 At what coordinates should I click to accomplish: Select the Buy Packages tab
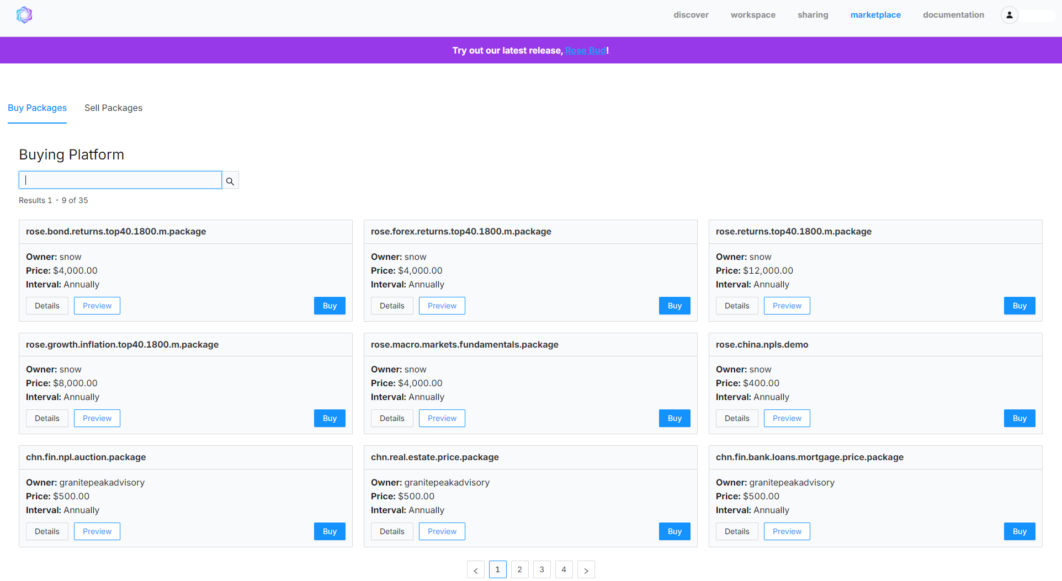click(37, 108)
